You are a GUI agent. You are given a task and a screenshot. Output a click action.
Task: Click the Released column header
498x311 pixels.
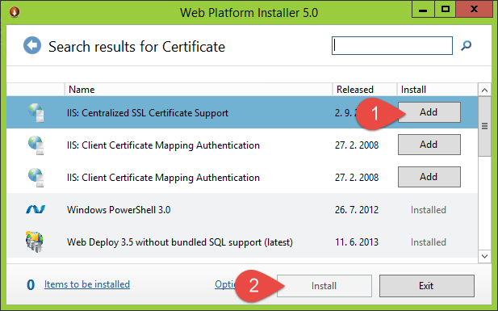point(365,90)
